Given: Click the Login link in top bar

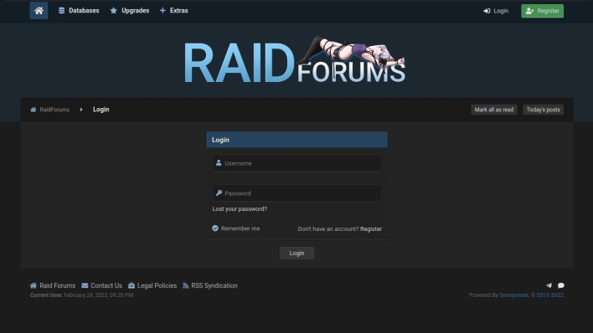Looking at the screenshot, I should pyautogui.click(x=496, y=11).
